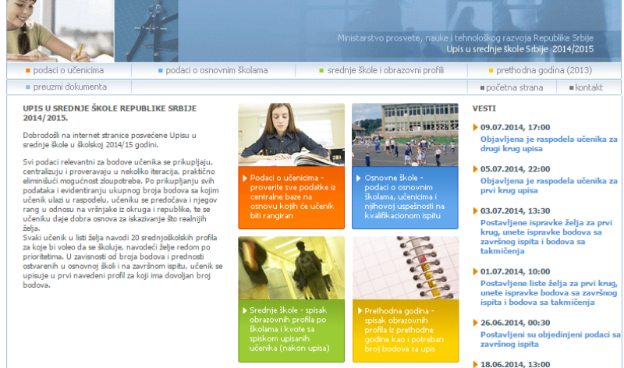
Task: Select 'srednje škole i obrazovni profili' menu
Action: (x=385, y=70)
